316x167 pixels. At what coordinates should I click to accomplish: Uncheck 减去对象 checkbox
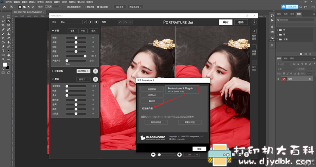(98, 7)
